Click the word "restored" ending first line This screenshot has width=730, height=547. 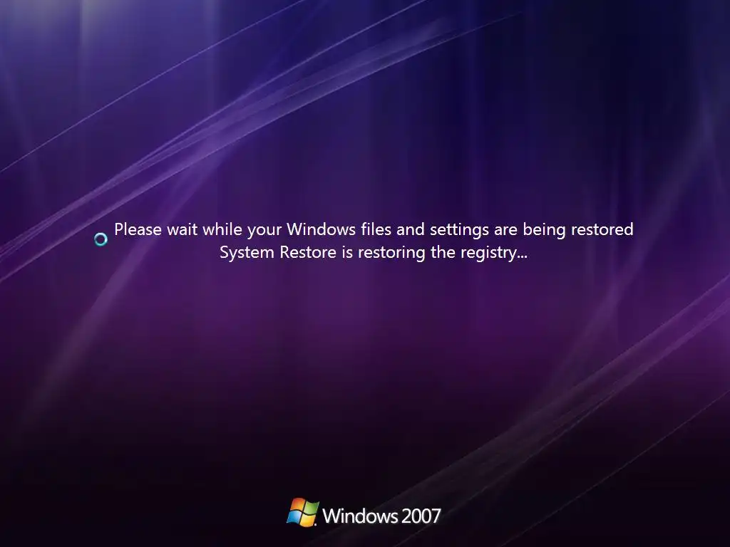tap(602, 229)
